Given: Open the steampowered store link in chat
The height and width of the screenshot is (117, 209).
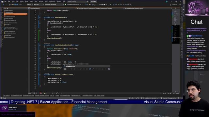Looking at the screenshot, I should pyautogui.click(x=197, y=31).
